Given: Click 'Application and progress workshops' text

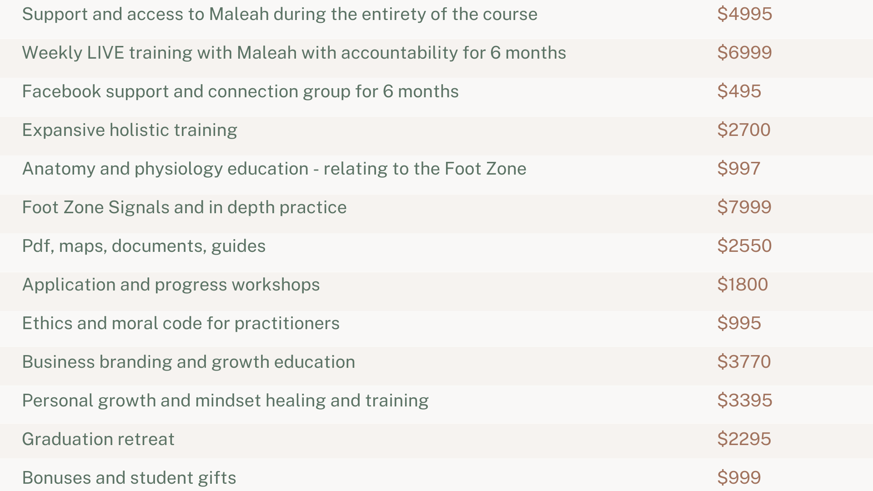Looking at the screenshot, I should coord(171,285).
